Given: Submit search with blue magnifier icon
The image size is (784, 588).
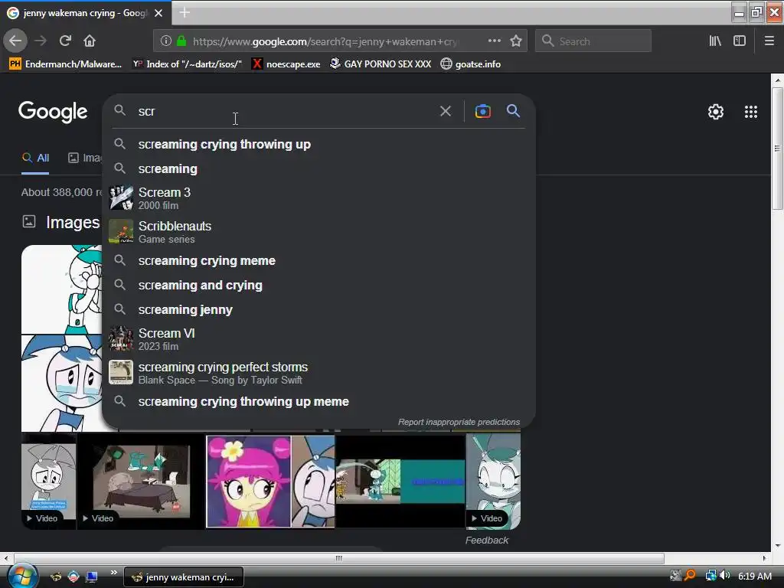Looking at the screenshot, I should coord(513,111).
